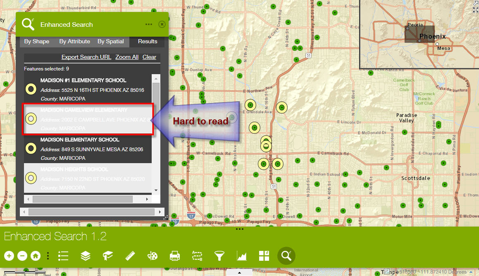Click the Clear results link
The width and height of the screenshot is (479, 276).
[149, 57]
